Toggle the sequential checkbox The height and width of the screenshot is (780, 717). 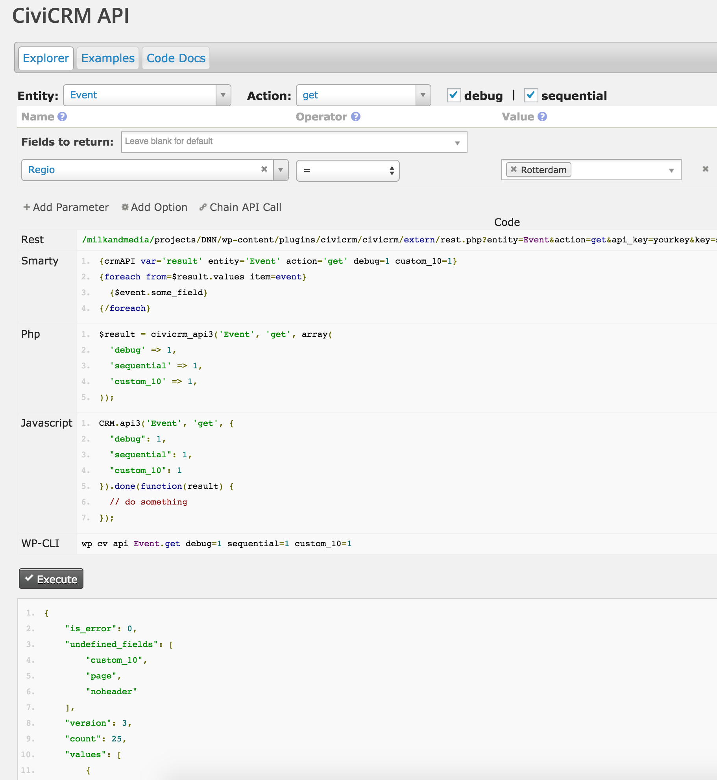coord(531,95)
